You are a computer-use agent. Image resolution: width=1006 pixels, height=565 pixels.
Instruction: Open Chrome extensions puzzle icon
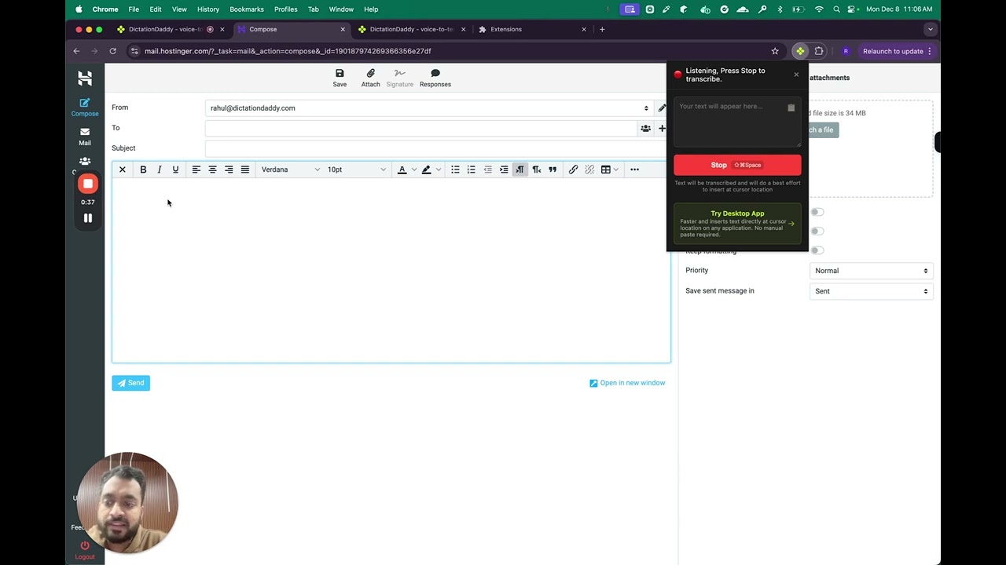coord(819,51)
